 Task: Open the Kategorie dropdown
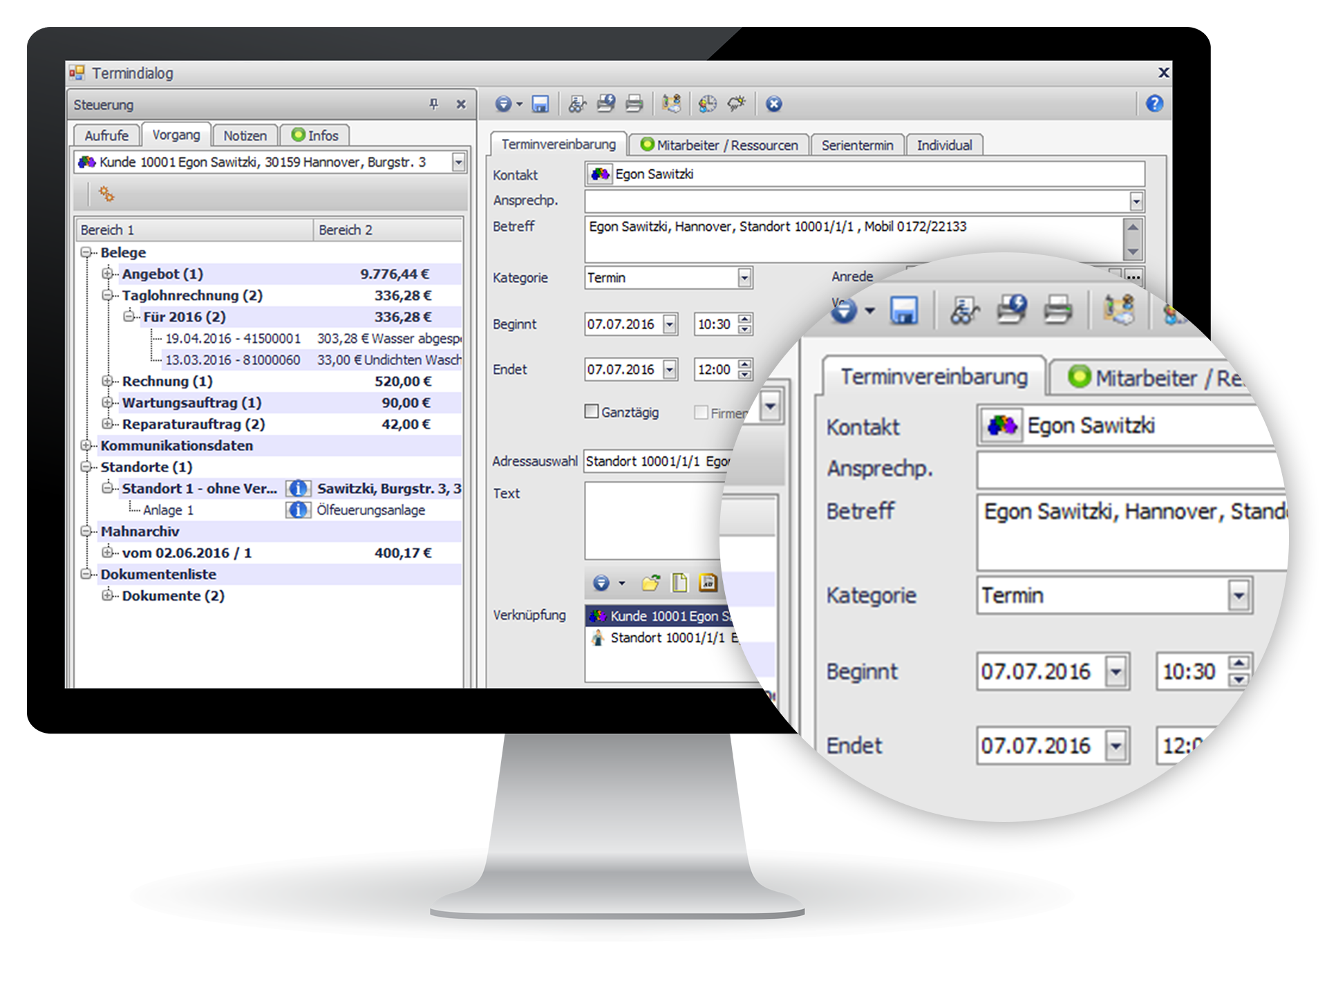(744, 278)
